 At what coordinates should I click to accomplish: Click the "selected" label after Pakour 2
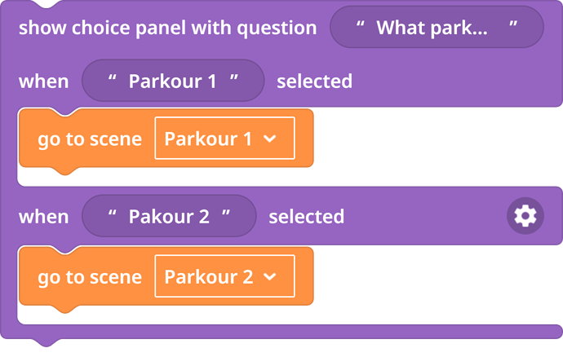pyautogui.click(x=307, y=216)
